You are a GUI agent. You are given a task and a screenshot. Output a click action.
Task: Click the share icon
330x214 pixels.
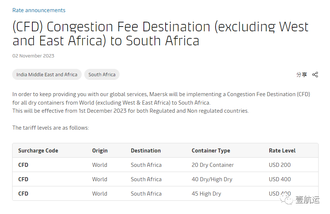pos(315,74)
